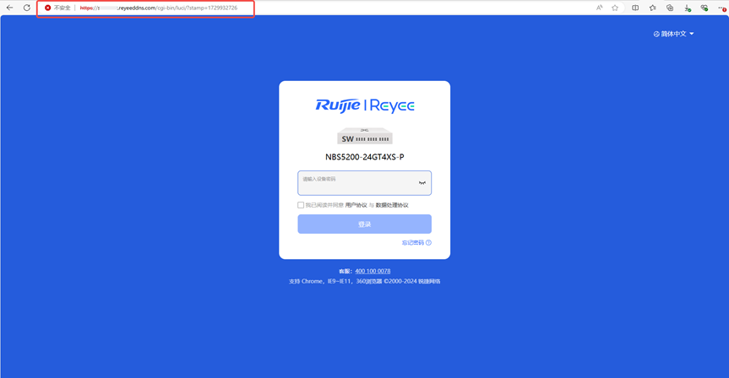Open browser essentials heart icon
729x378 pixels.
tap(705, 8)
